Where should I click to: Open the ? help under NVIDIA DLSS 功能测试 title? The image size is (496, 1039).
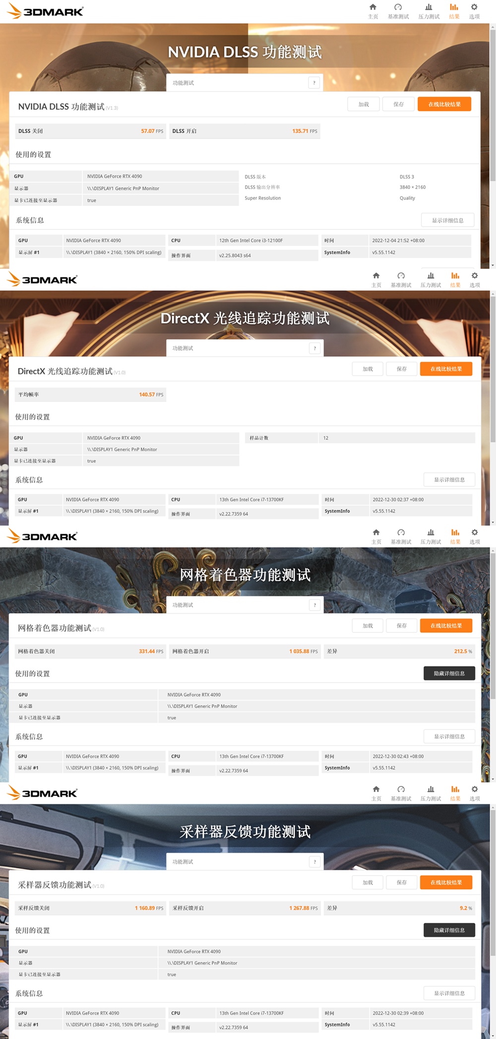click(314, 83)
